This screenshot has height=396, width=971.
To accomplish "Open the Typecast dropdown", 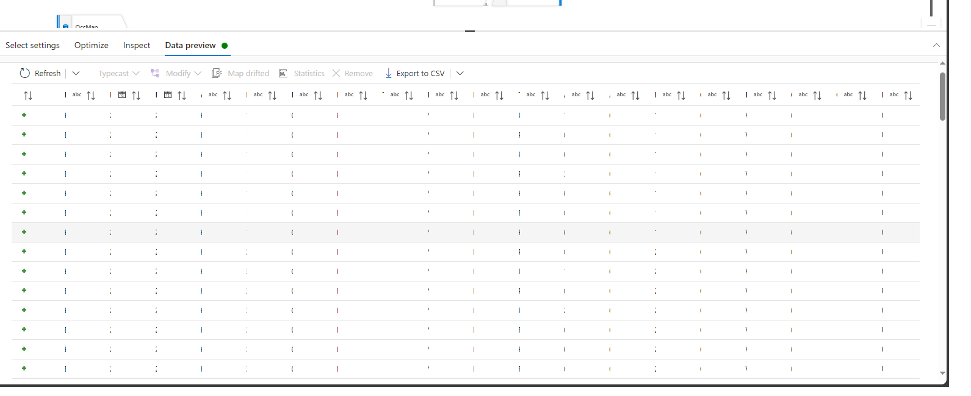I will [x=119, y=73].
